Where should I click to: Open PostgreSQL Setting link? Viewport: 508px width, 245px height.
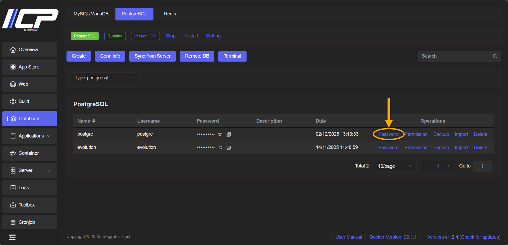tap(213, 36)
